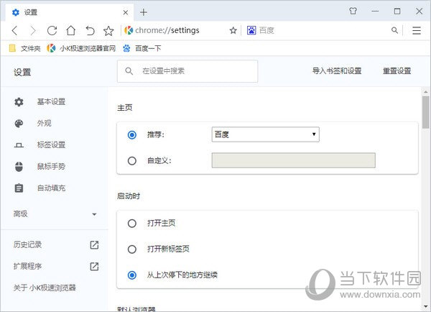Image resolution: width=431 pixels, height=312 pixels.
Task: Open the 百度 homepage dropdown
Action: [x=266, y=134]
